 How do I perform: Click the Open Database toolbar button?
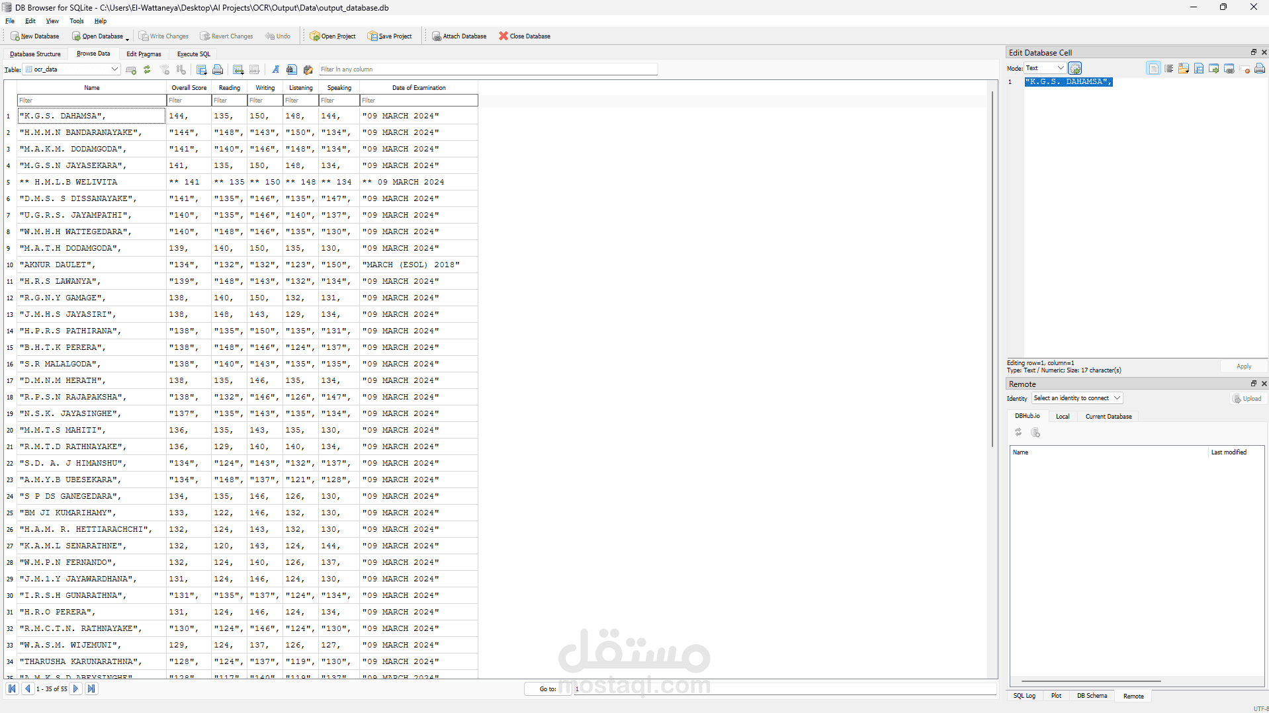tap(98, 36)
